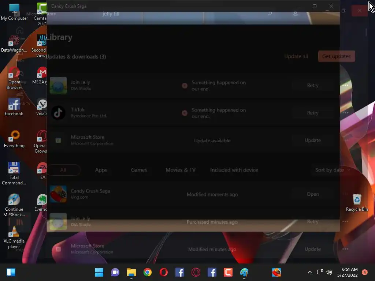Image resolution: width=375 pixels, height=281 pixels.
Task: Open Home in Microsoft Store sidebar
Action: (x=20, y=33)
